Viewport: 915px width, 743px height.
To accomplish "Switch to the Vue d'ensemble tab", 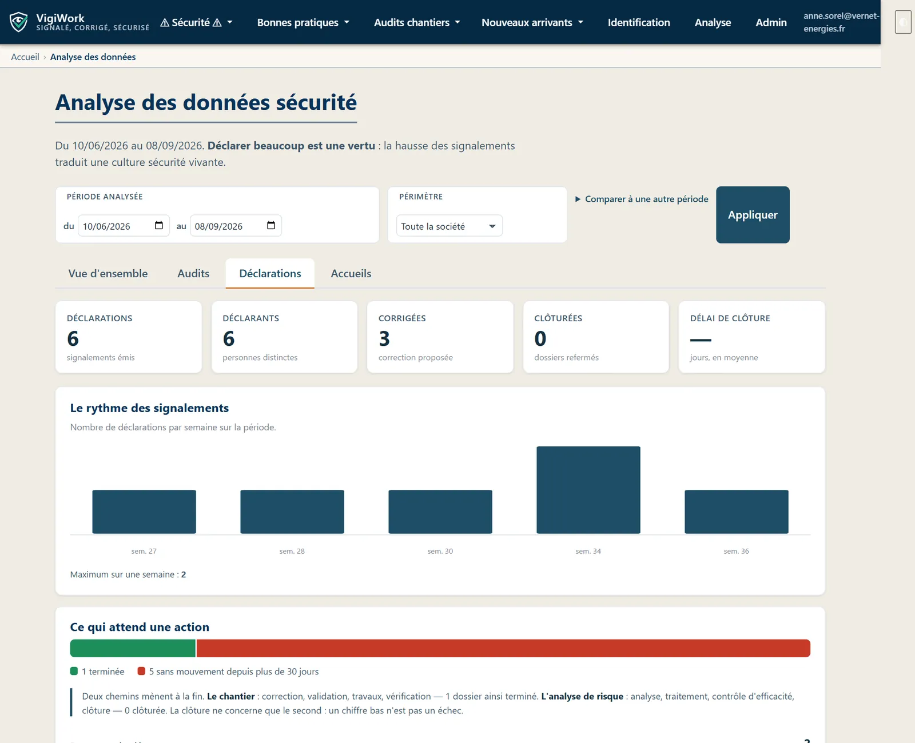I will 108,273.
